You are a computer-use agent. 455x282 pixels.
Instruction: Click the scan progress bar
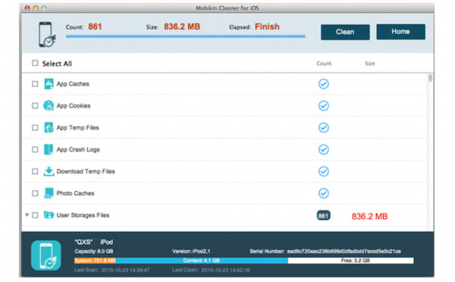click(x=186, y=36)
